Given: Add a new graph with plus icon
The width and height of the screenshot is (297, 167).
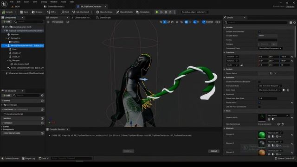Looking at the screenshot, I should tap(42, 101).
